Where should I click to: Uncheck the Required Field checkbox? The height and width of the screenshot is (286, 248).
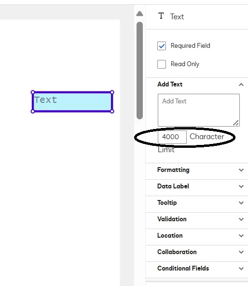(162, 46)
